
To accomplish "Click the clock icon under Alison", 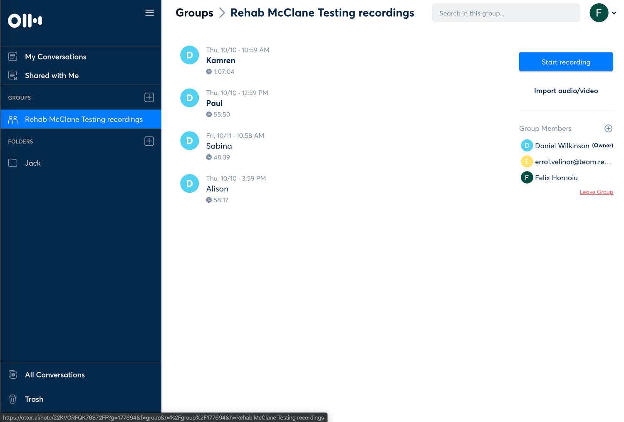I will pyautogui.click(x=209, y=200).
